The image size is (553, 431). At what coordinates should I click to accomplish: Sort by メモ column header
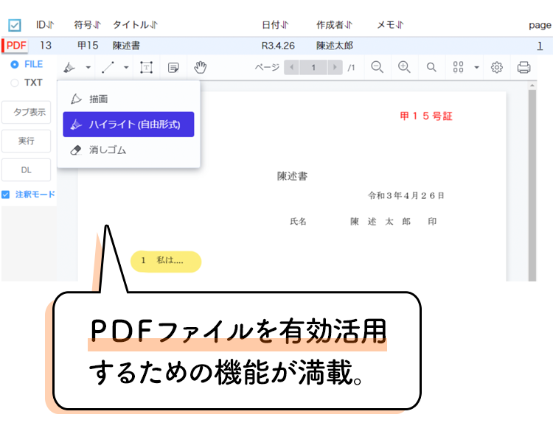coord(390,24)
